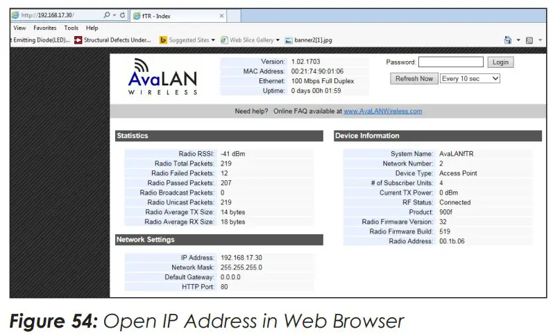Image resolution: width=553 pixels, height=336 pixels.
Task: Expand Web Slice Gallery dropdown
Action: click(x=278, y=40)
